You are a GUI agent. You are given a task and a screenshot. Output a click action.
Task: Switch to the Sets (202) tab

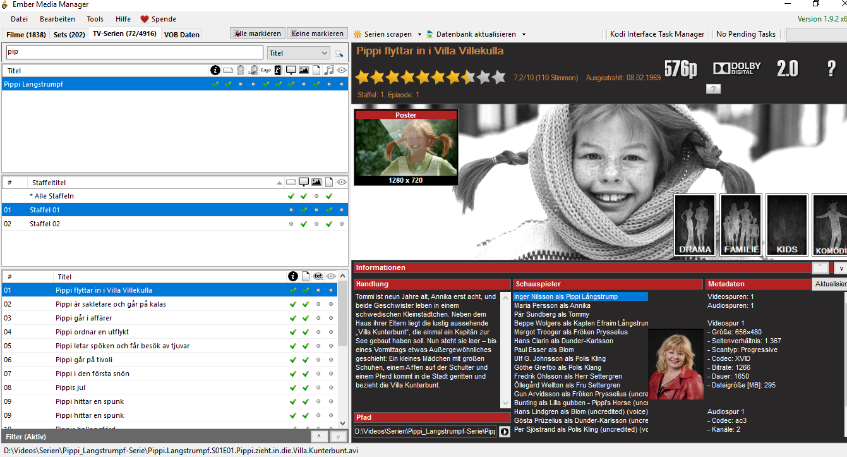click(x=69, y=35)
